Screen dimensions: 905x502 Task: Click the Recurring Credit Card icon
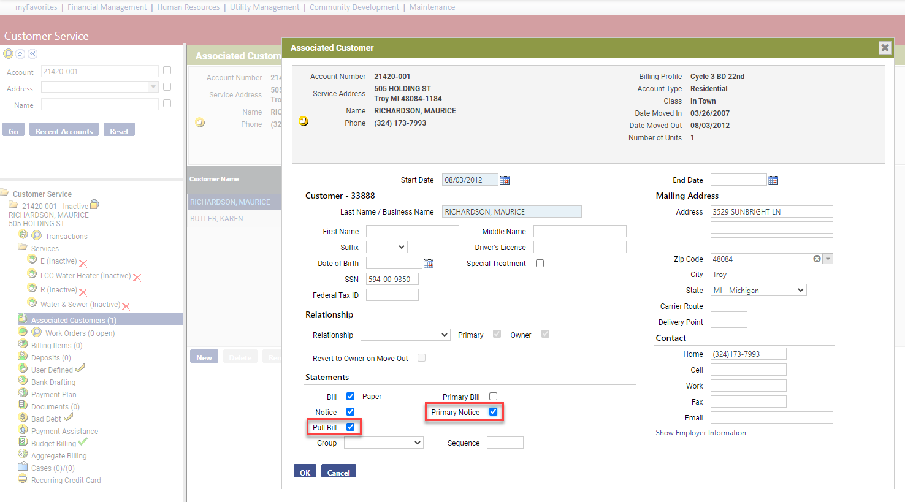[x=23, y=479]
